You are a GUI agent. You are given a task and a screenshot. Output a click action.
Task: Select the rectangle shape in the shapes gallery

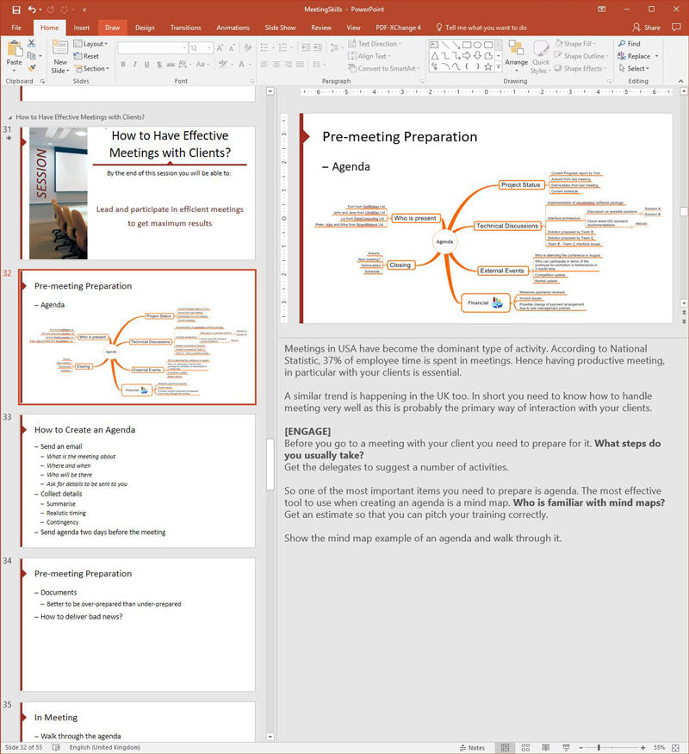[467, 45]
